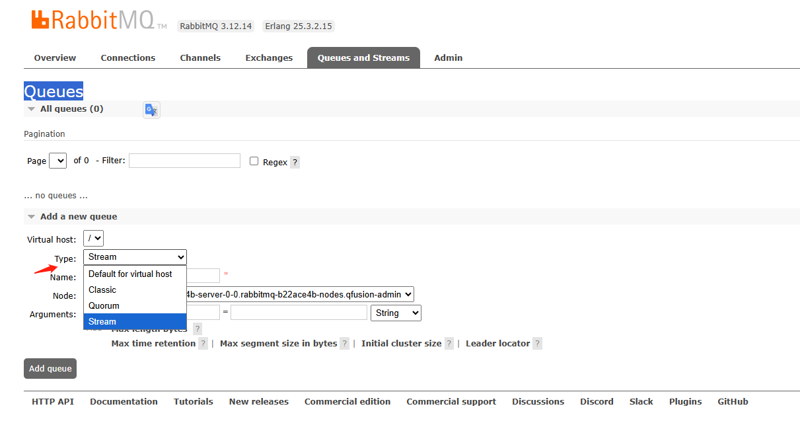Open the Type dropdown showing Stream

click(x=135, y=257)
